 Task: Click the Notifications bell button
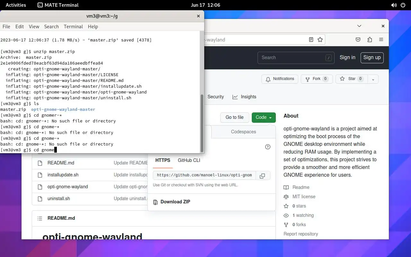[280, 79]
